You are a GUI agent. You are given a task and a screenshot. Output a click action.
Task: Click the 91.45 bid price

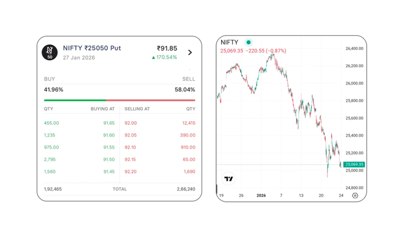[109, 171]
